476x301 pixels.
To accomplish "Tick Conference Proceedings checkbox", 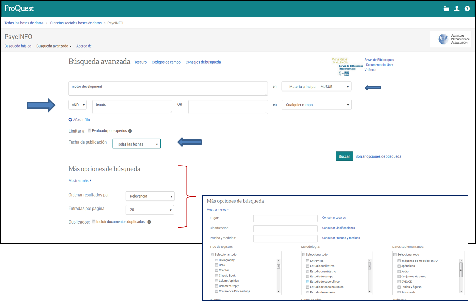I will [x=216, y=291].
